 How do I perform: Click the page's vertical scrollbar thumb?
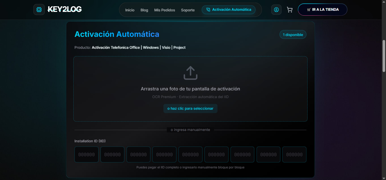tap(384, 56)
